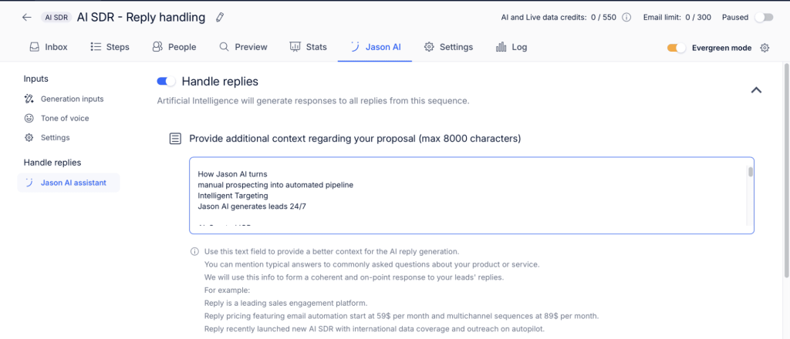Toggle the Paused switch
790x339 pixels.
764,17
